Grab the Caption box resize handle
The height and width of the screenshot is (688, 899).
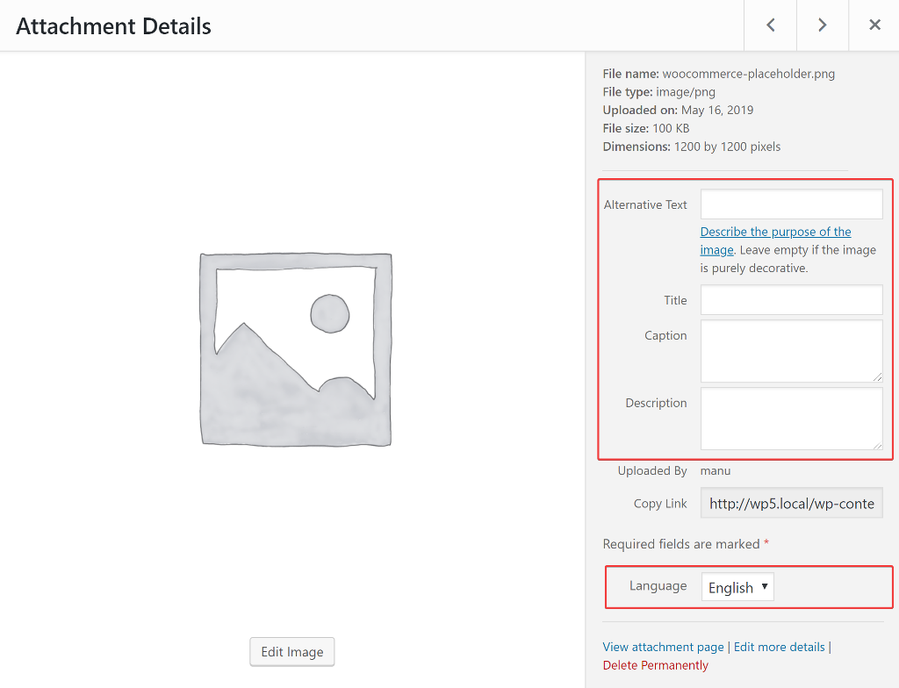tap(877, 376)
